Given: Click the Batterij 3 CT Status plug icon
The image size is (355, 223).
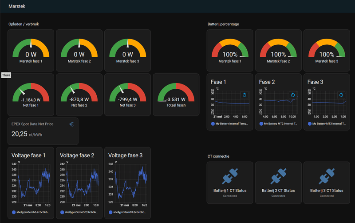Looking at the screenshot, I should coord(327,176).
